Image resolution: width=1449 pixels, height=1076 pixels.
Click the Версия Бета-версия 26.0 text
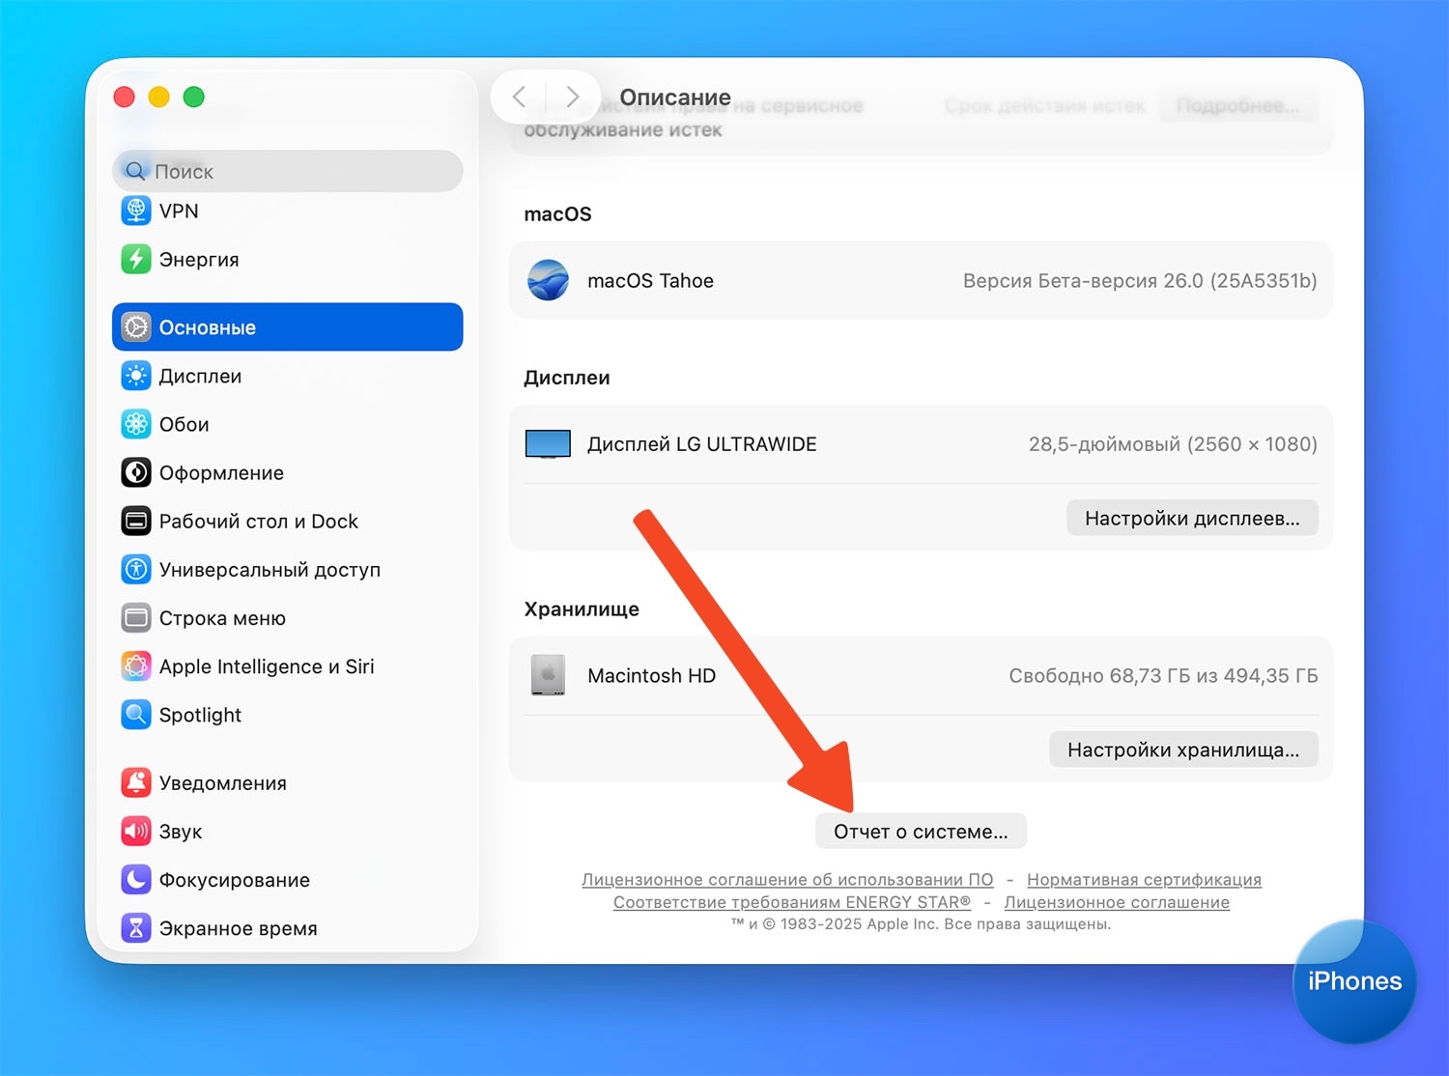tap(1140, 280)
